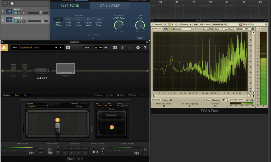Solo the Audio 1 track
The image size is (271, 162).
point(19,13)
